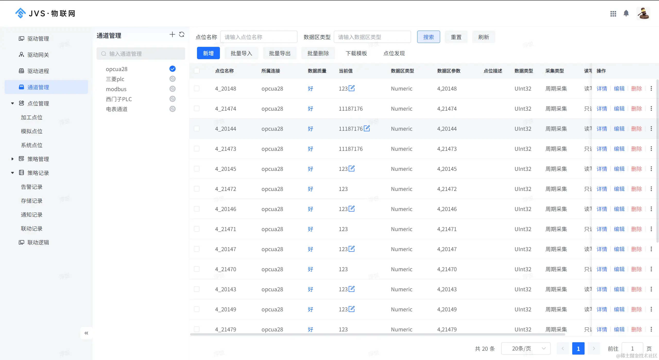Click edit value icon for 4_20144
Image resolution: width=659 pixels, height=360 pixels.
pyautogui.click(x=367, y=128)
